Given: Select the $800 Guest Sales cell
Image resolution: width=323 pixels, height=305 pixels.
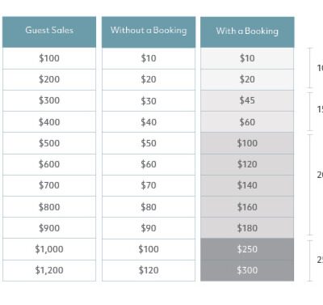Looking at the screenshot, I should point(49,207).
